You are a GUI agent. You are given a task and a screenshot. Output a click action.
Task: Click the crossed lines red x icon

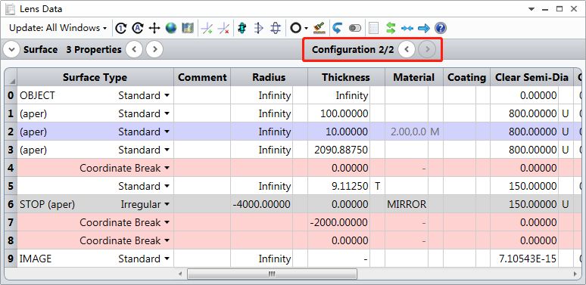point(223,28)
